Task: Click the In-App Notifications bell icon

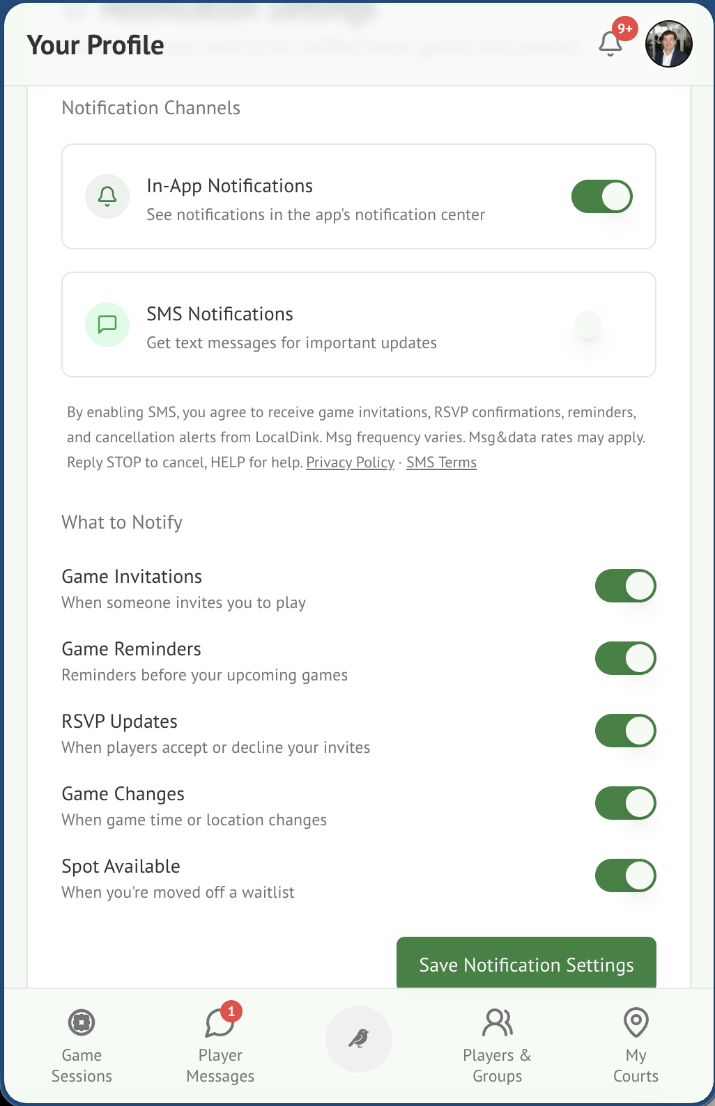Action: click(107, 196)
